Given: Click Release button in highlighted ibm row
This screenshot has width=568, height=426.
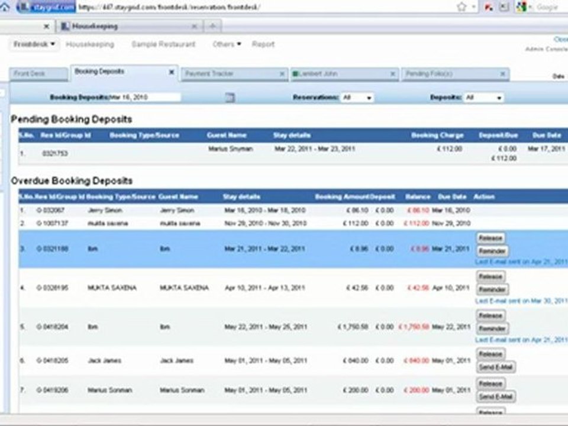Looking at the screenshot, I should 490,238.
